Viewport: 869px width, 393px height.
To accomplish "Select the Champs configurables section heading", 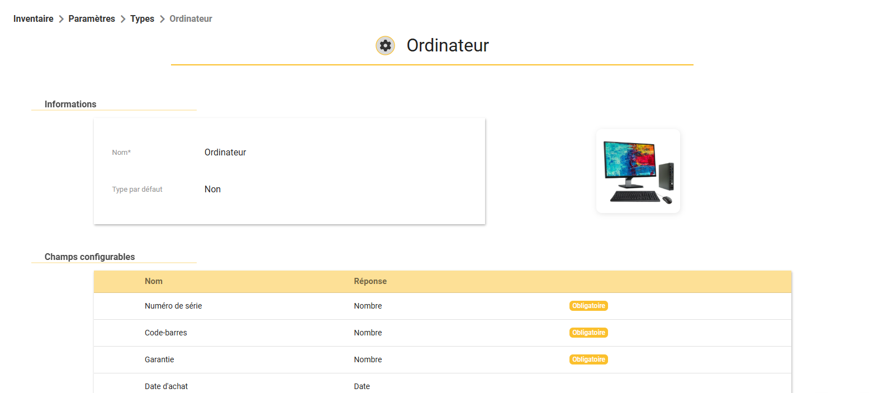I will coord(90,257).
